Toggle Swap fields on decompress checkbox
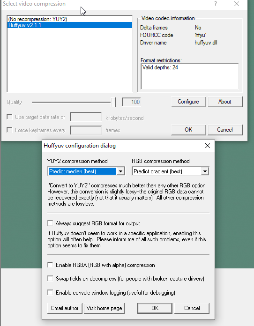This screenshot has width=254, height=326. 50,278
